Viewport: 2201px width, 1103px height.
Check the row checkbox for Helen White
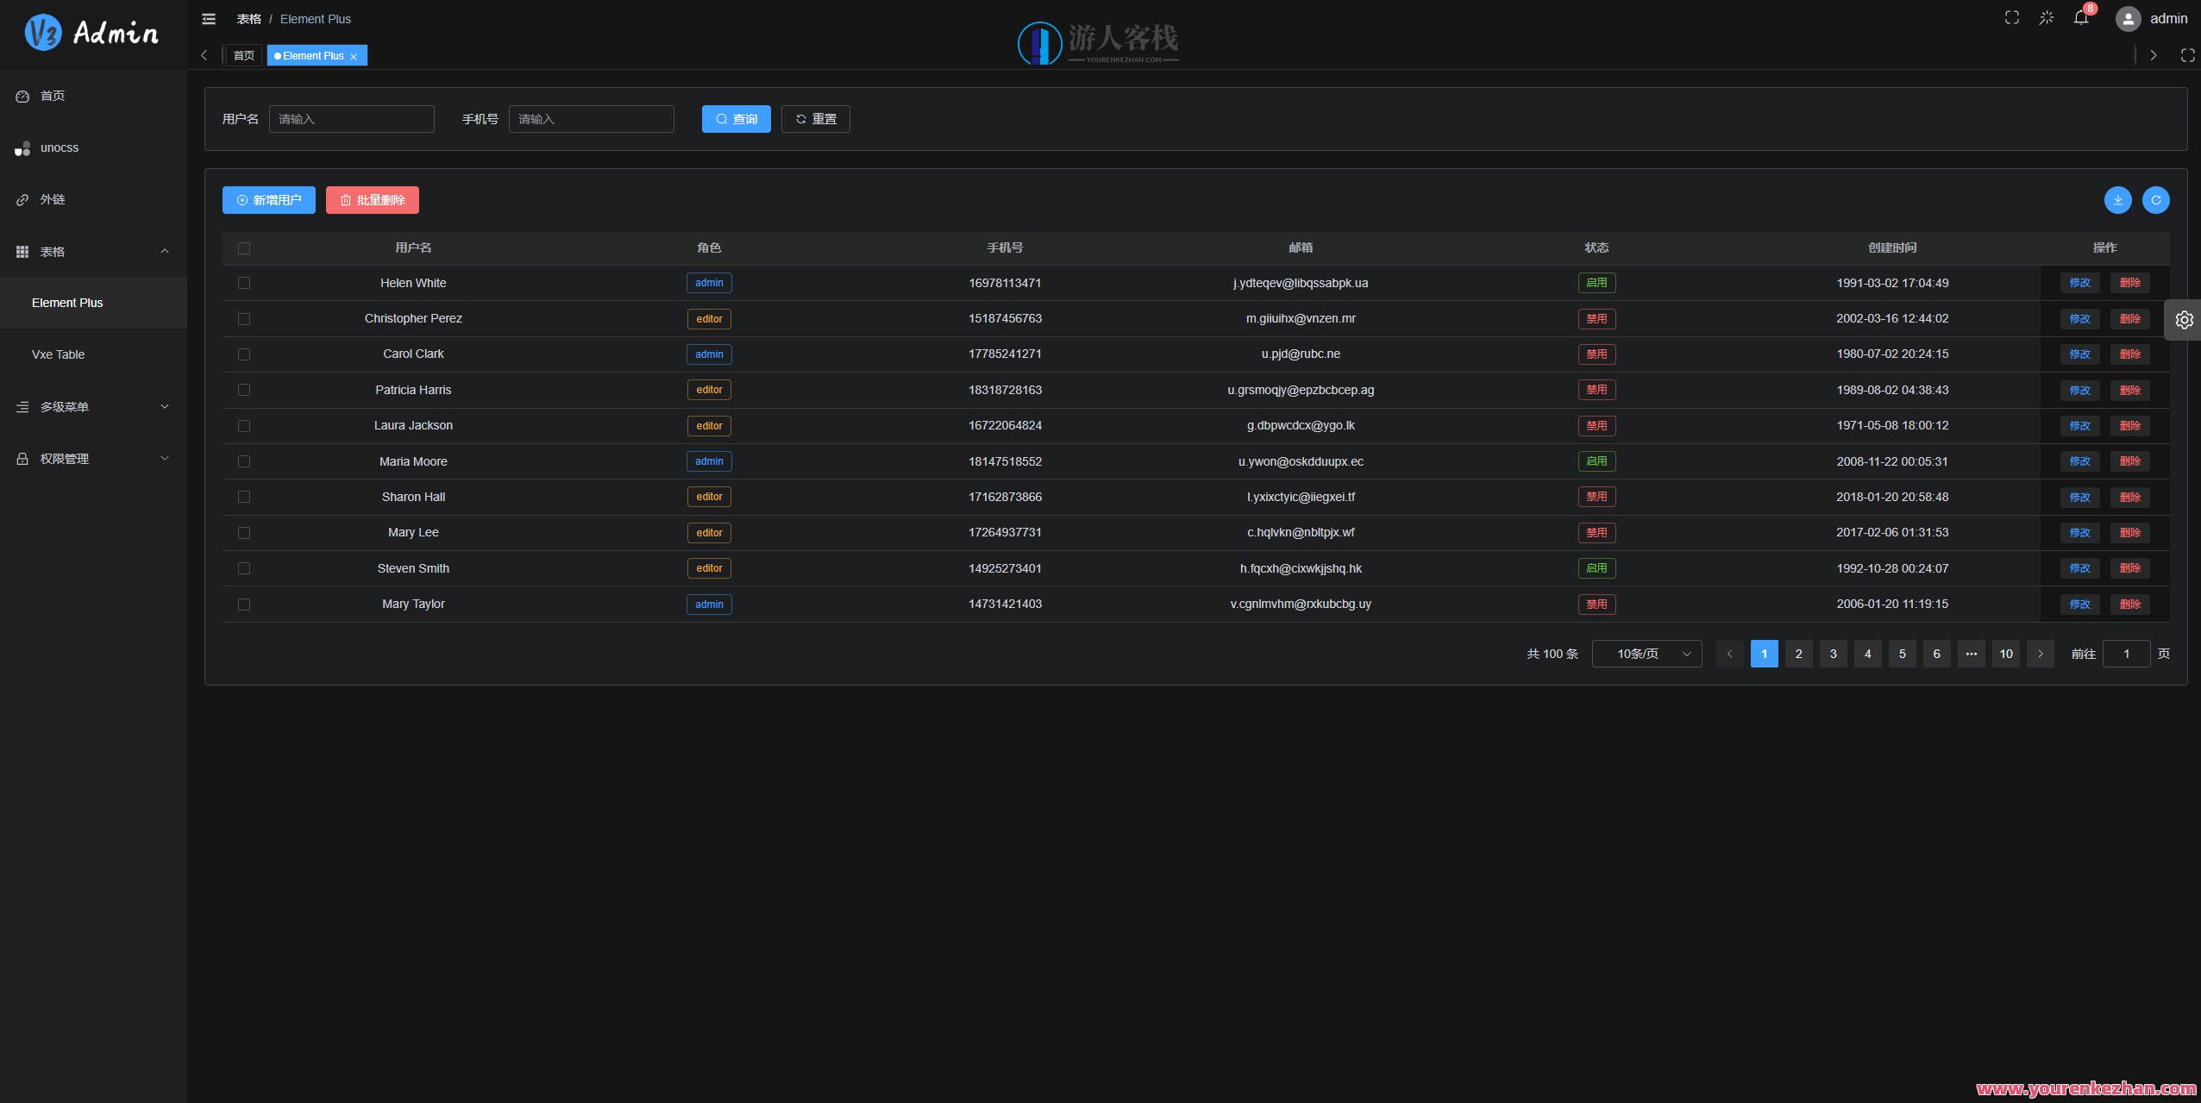[244, 282]
